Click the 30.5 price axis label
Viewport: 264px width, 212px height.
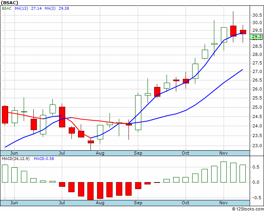click(257, 15)
